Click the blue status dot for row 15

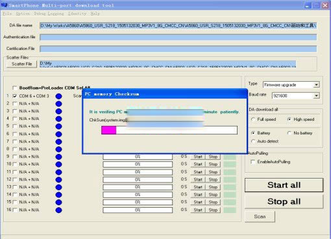click(58, 202)
